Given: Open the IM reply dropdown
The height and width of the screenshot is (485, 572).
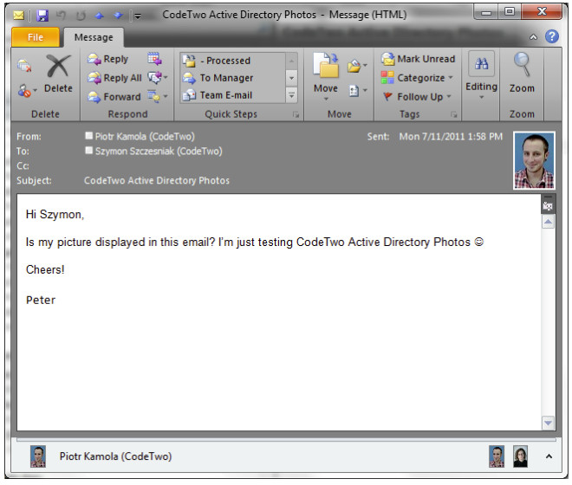Looking at the screenshot, I should tap(158, 77).
